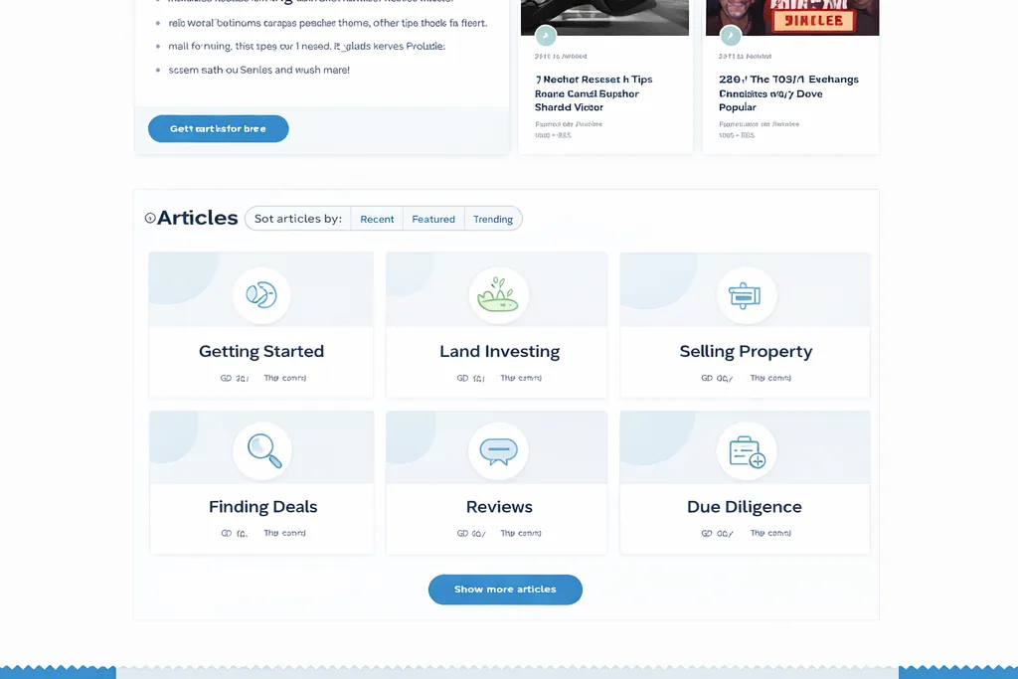Viewport: 1018px width, 679px height.
Task: Click the bullet line starting 'mall fornuing'
Action: (x=306, y=46)
